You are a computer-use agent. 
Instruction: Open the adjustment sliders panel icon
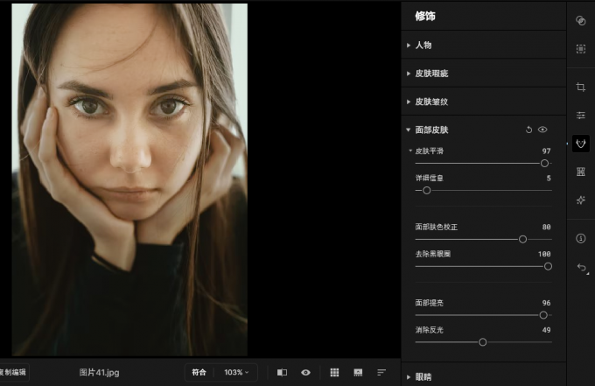[581, 116]
